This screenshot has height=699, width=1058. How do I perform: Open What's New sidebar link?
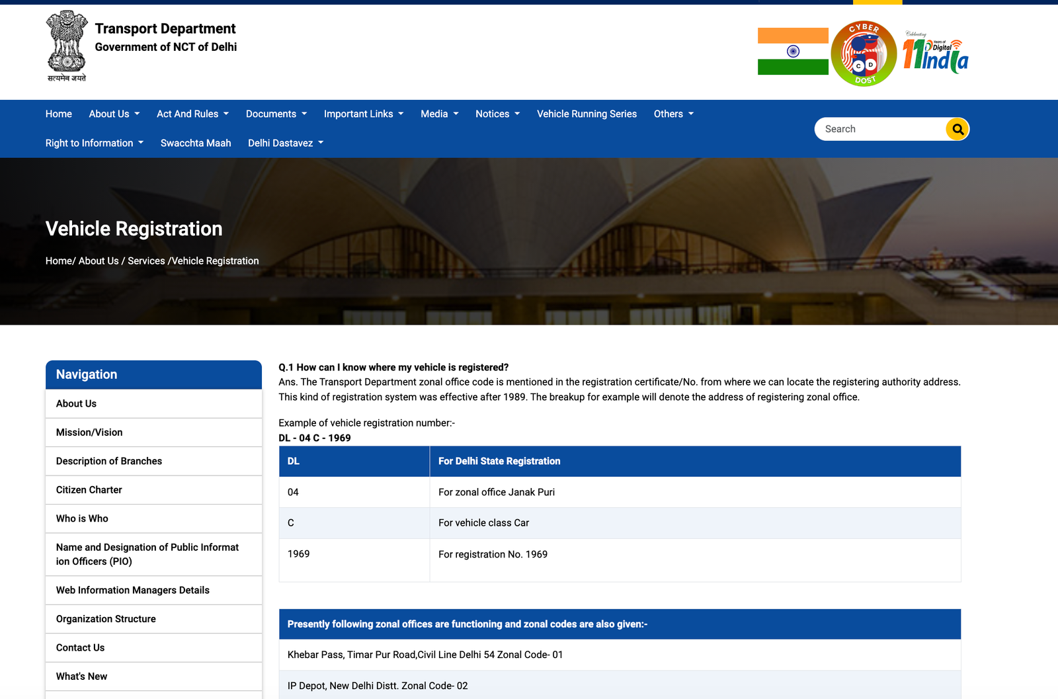(153, 677)
